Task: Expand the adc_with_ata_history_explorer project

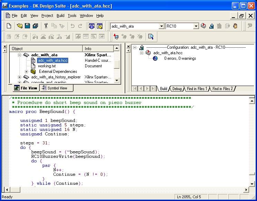Action: [20, 77]
